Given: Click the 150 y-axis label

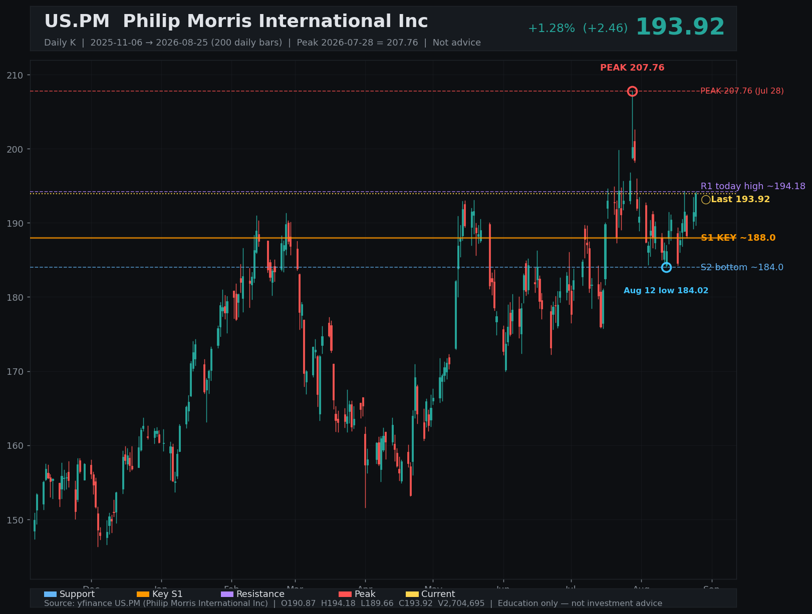Looking at the screenshot, I should (x=15, y=520).
